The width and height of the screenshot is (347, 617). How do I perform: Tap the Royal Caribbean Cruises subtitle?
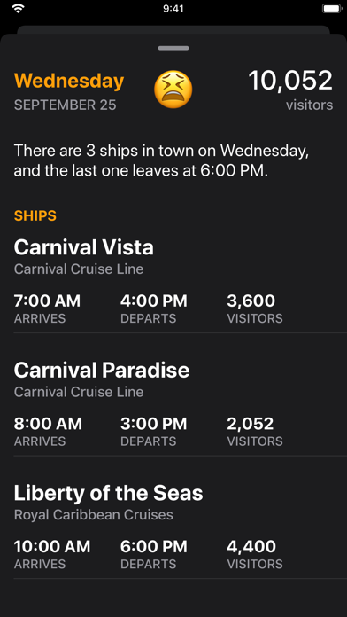coord(94,515)
